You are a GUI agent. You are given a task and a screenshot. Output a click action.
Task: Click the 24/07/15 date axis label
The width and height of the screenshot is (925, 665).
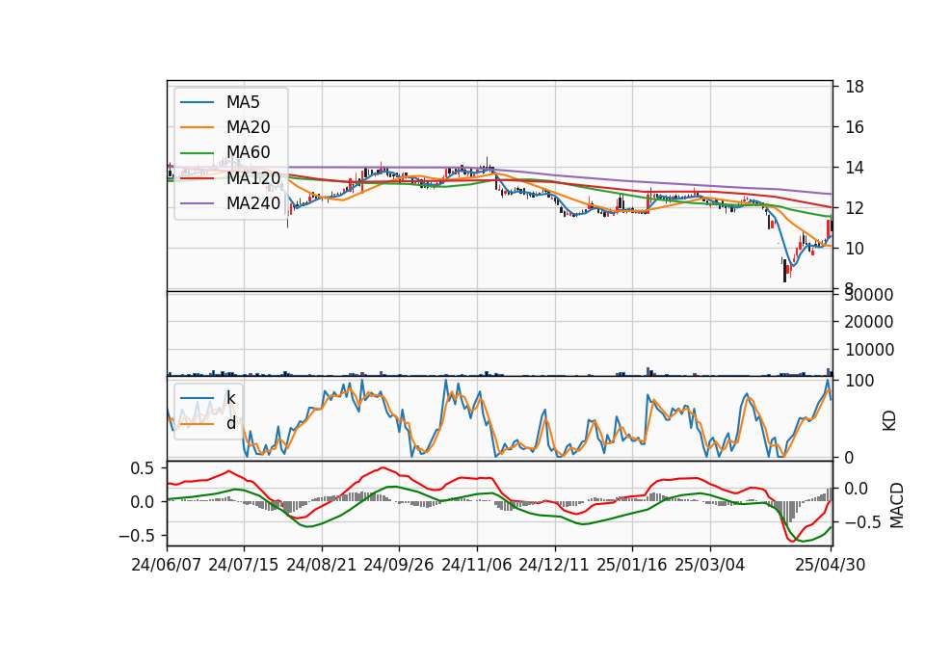coord(243,565)
